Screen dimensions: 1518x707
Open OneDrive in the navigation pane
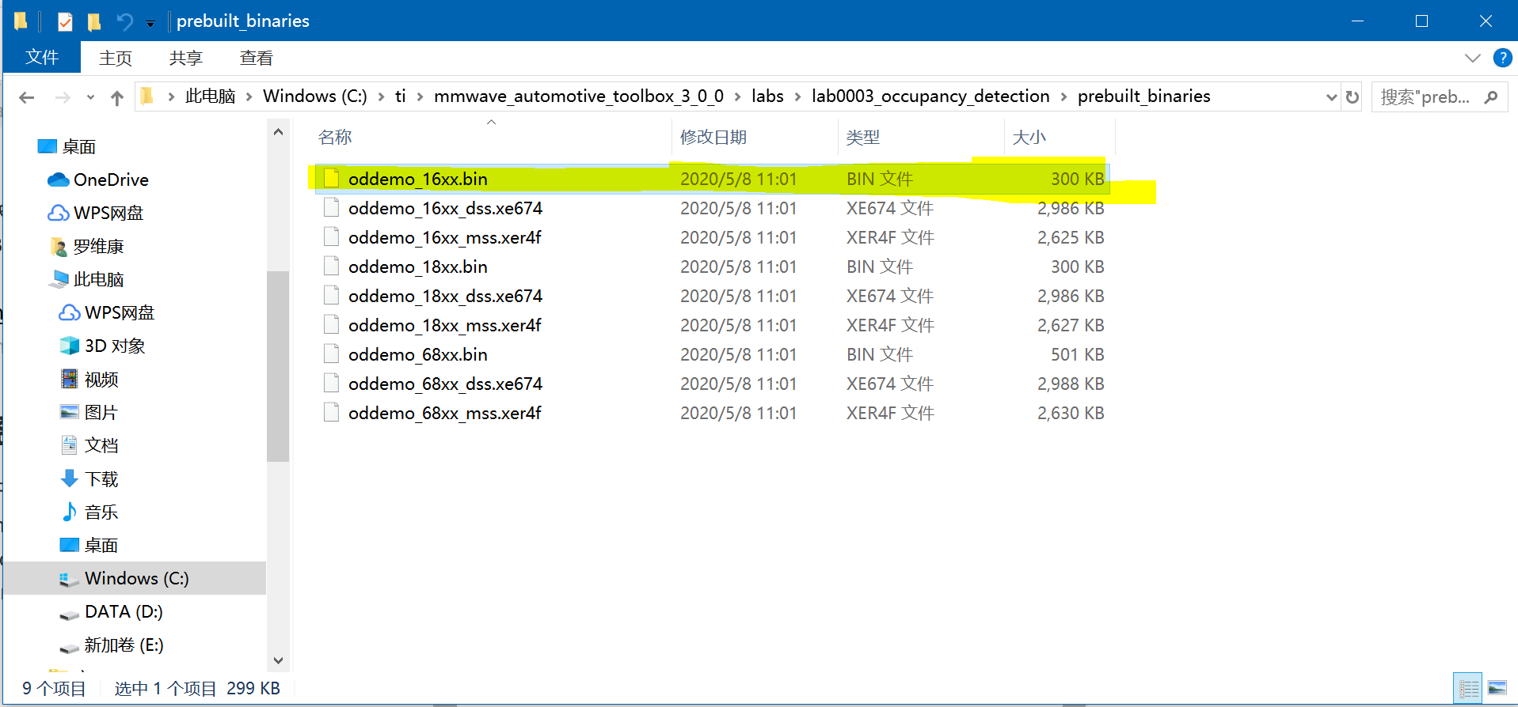(98, 180)
